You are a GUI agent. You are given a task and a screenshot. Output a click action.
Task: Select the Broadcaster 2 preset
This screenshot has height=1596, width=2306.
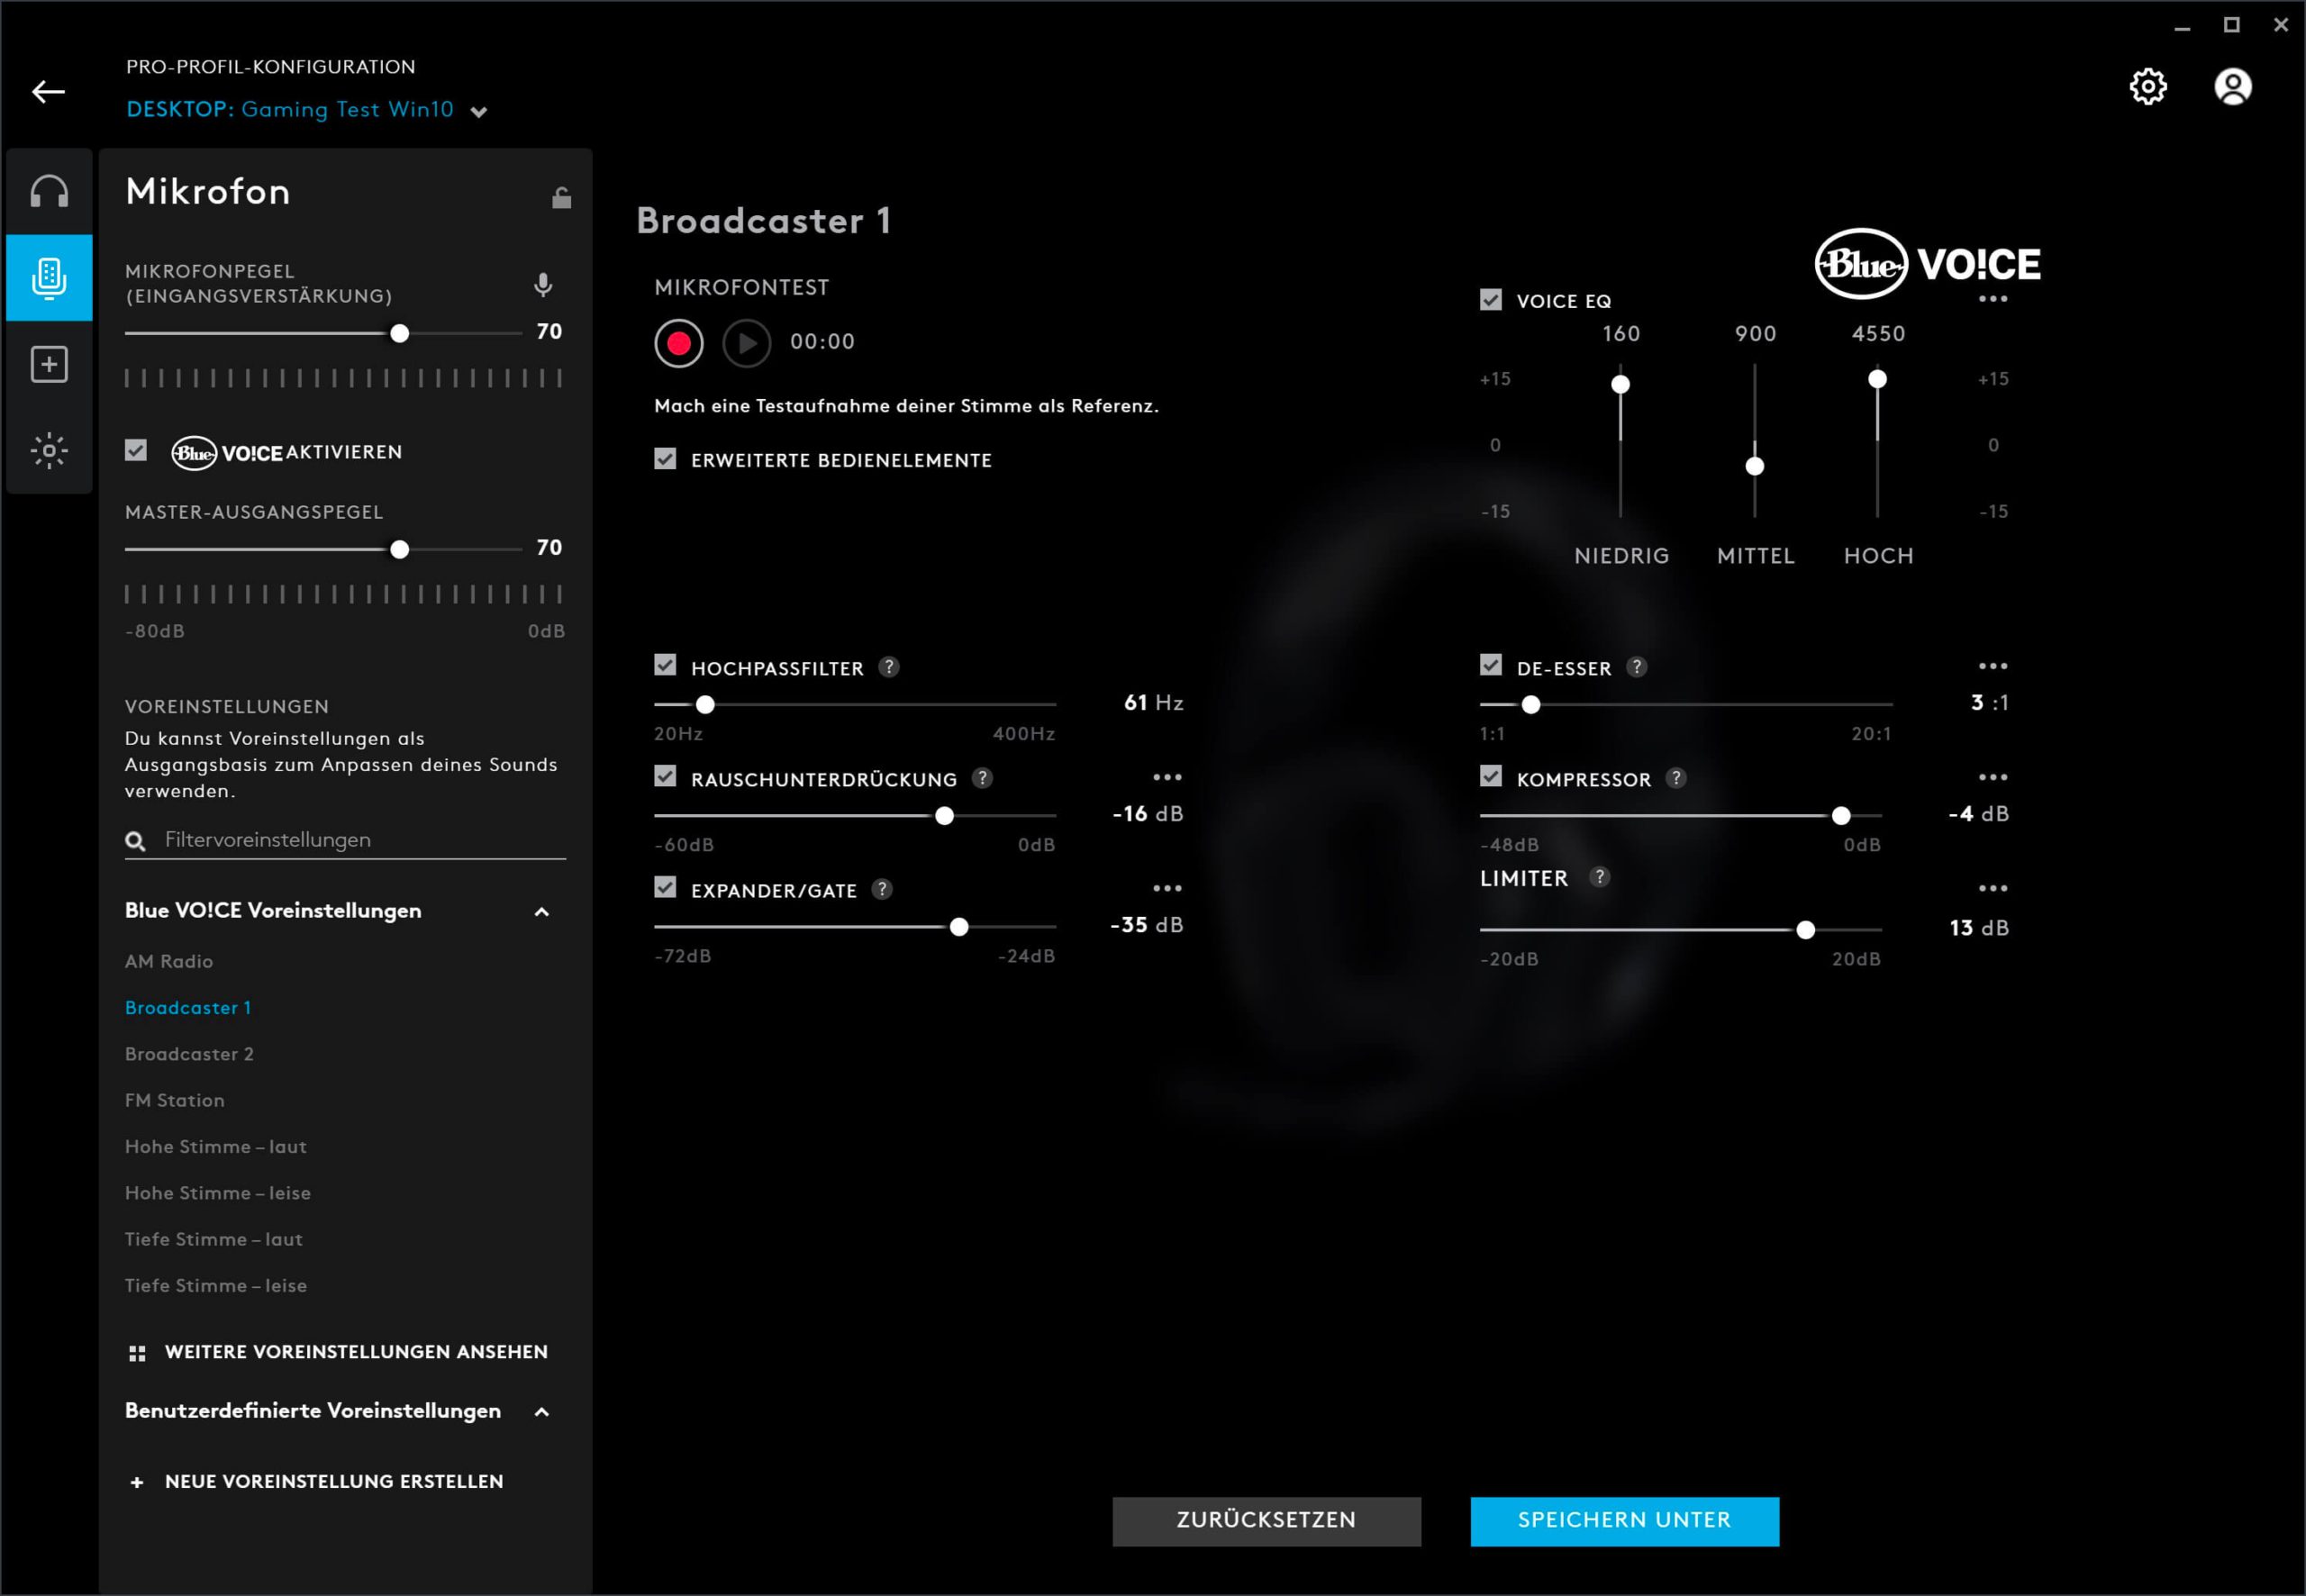pyautogui.click(x=189, y=1054)
